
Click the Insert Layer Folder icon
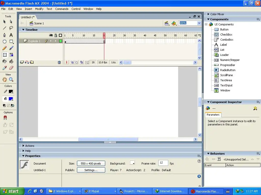coord(32,62)
